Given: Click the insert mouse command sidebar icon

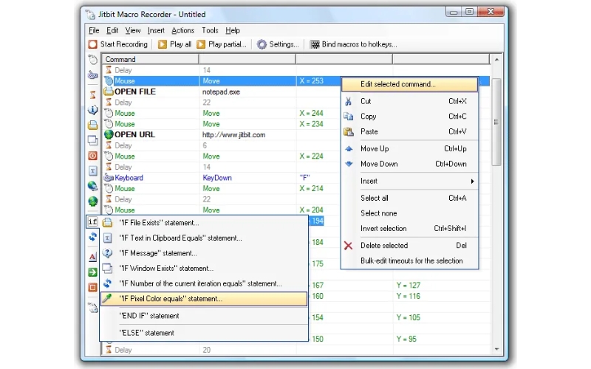Looking at the screenshot, I should point(93,60).
